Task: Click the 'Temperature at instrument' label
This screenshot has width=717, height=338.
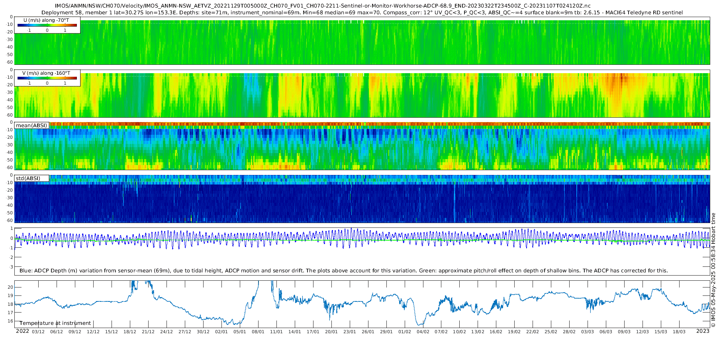Action: point(55,323)
